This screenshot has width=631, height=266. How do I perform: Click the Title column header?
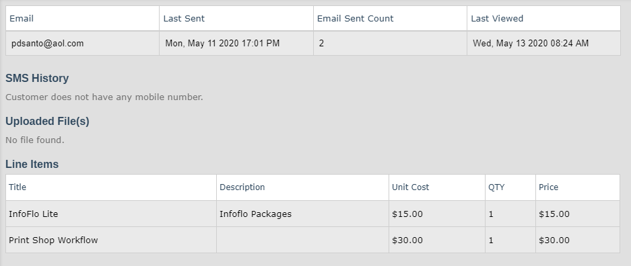click(x=18, y=187)
